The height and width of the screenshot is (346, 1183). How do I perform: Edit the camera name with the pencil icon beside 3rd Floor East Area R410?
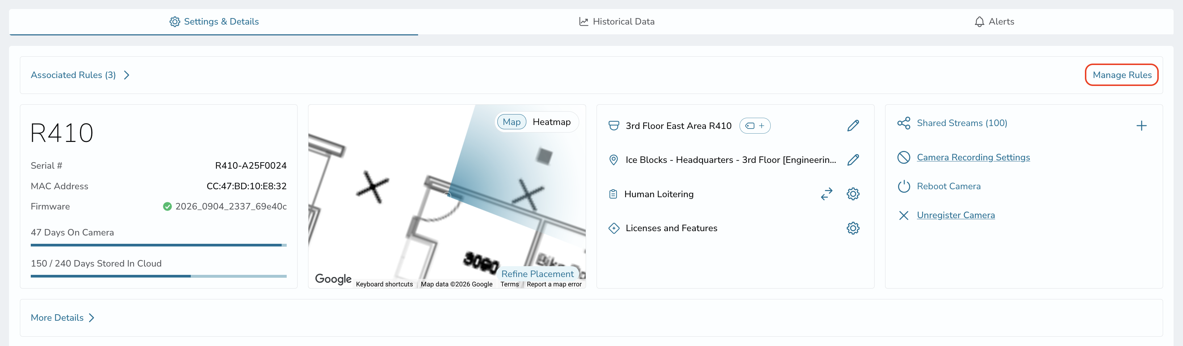coord(853,126)
